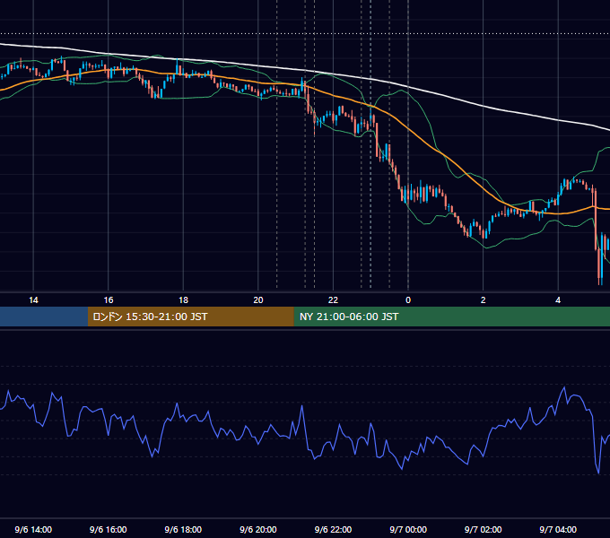
Task: Click the hour label 18 on price chart
Action: coord(183,300)
